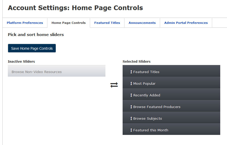Click the sort handle icon beside Most Popular

point(131,83)
